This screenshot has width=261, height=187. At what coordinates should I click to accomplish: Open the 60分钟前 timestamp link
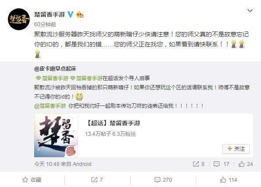[45, 25]
